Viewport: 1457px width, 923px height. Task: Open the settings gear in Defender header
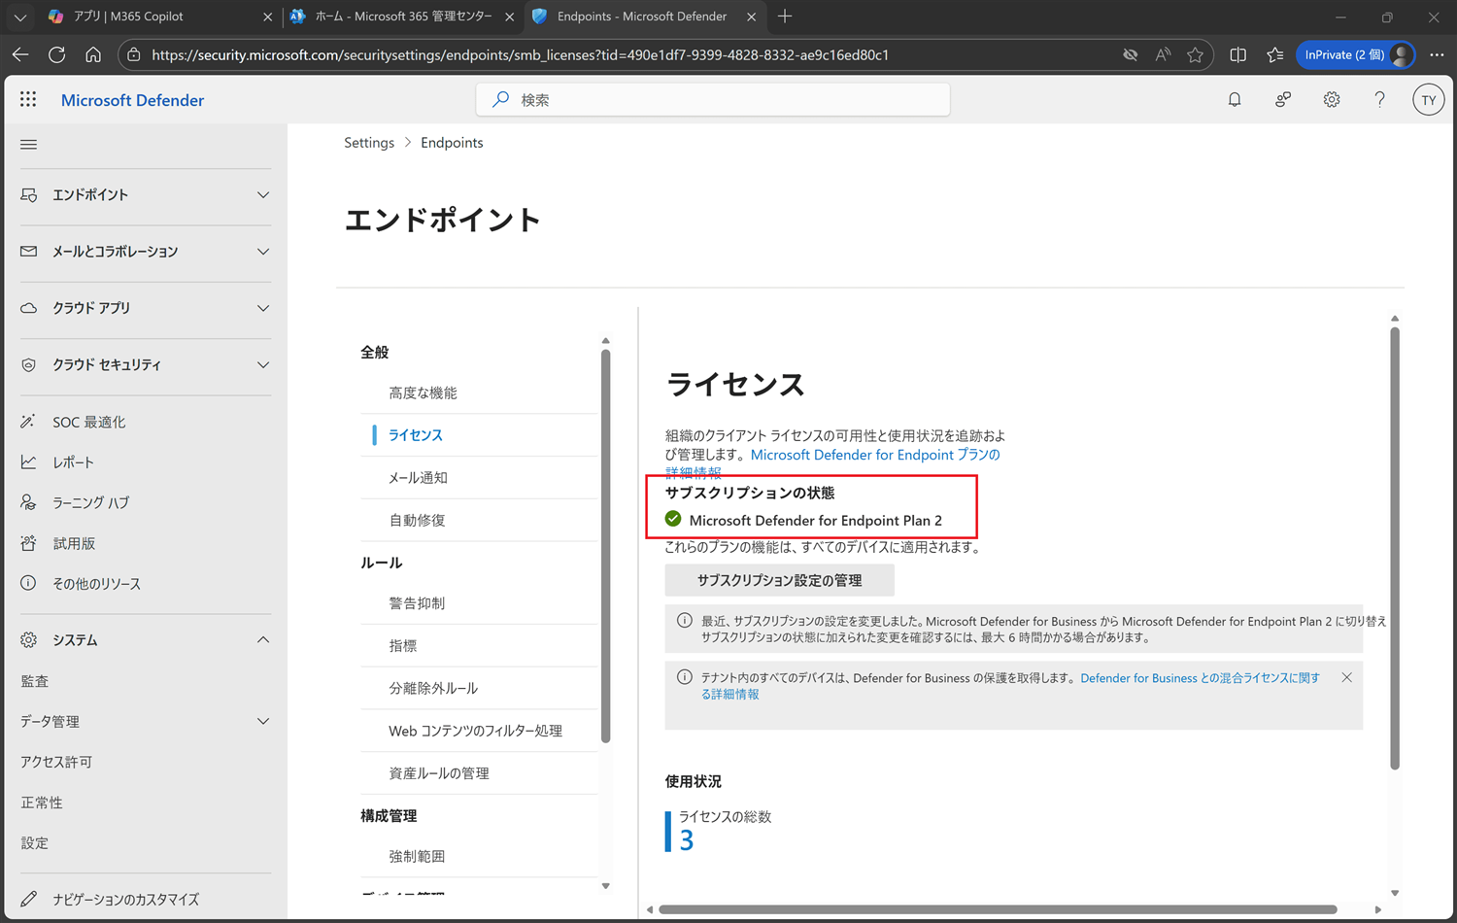1332,99
